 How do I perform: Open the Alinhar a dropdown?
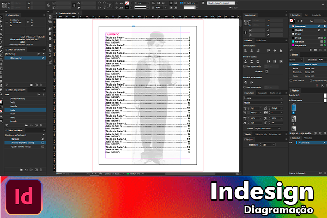click(267, 71)
